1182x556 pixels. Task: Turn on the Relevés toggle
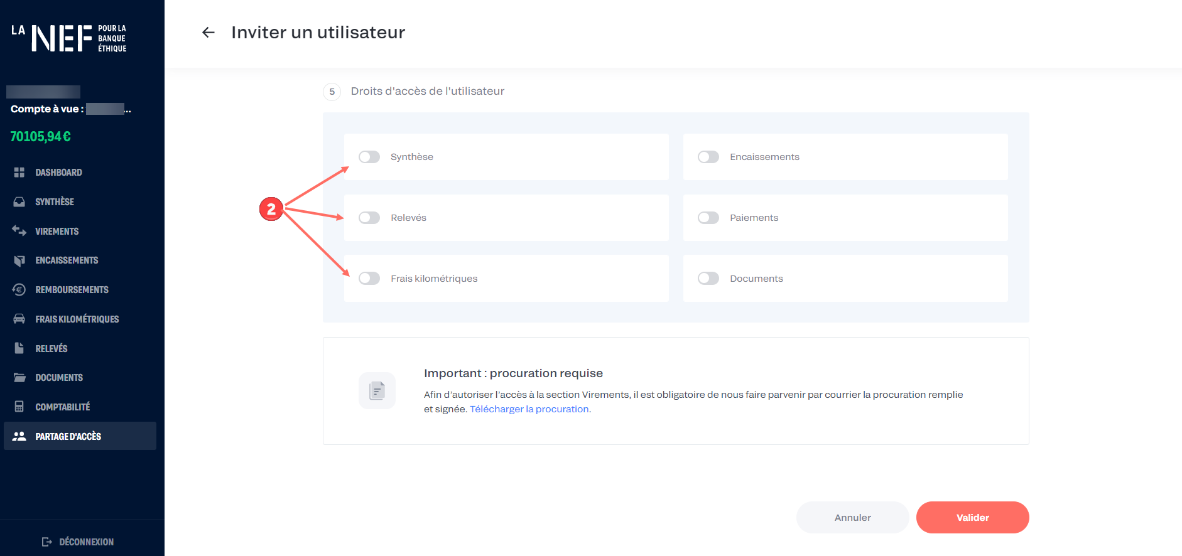pos(369,218)
